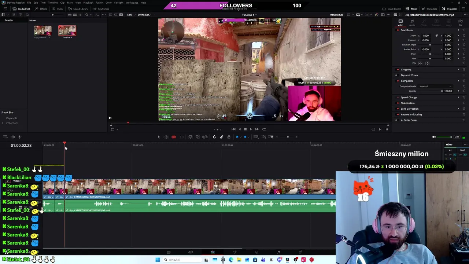Click the Full Extent Zoom icon
Viewport: 469px width, 264px height.
[256, 137]
